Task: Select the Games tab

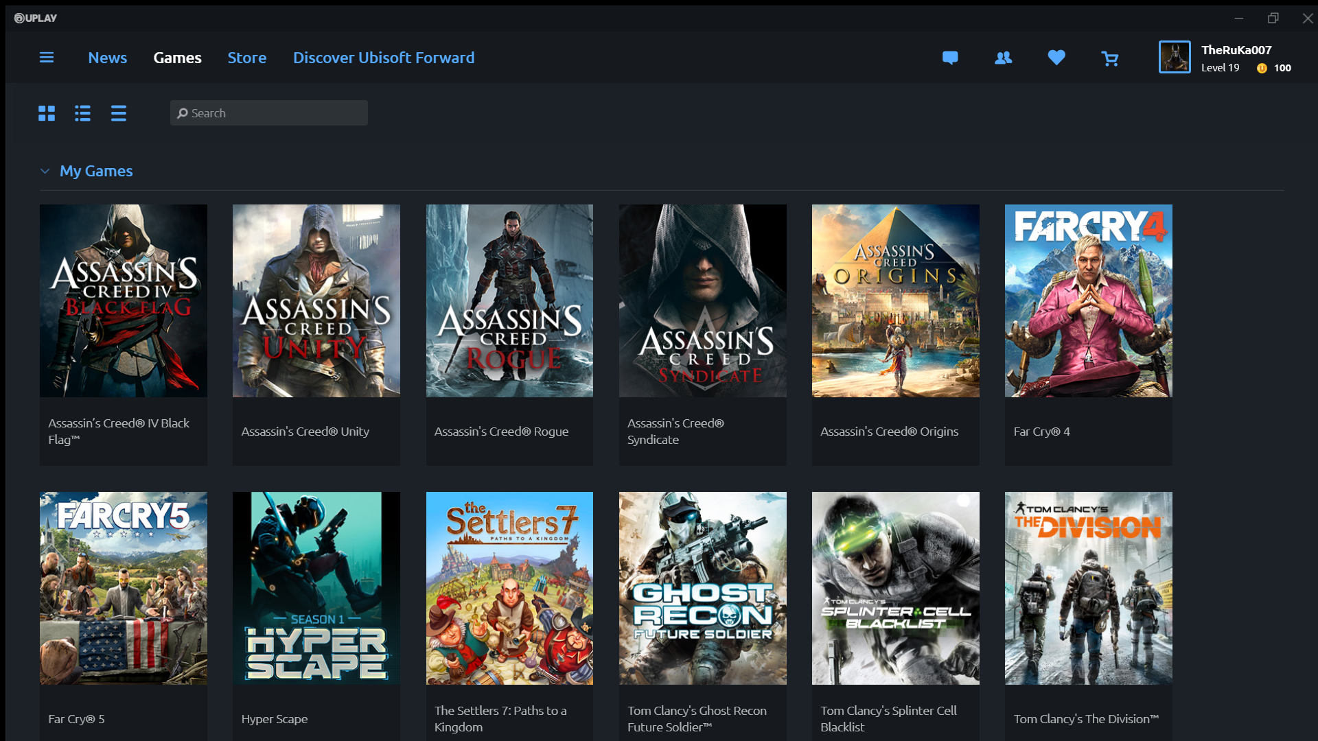Action: click(177, 58)
